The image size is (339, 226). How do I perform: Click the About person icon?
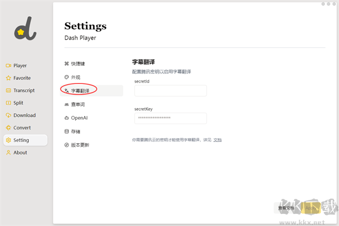pos(8,153)
